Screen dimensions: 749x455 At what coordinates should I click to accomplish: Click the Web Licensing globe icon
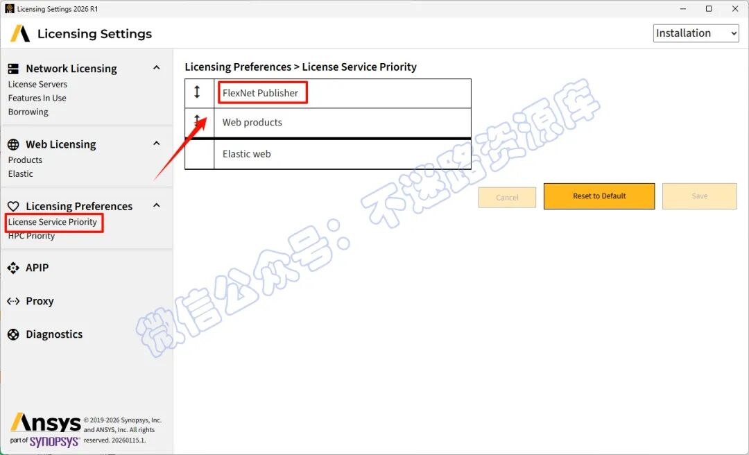[x=13, y=144]
